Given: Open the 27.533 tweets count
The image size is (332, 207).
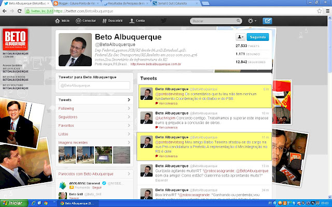Looking at the screenshot, I should point(247,46).
